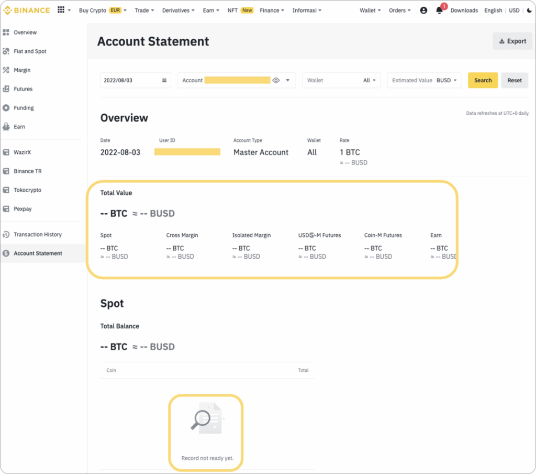Open Transaction History sidebar item
This screenshot has width=536, height=474.
(x=38, y=234)
